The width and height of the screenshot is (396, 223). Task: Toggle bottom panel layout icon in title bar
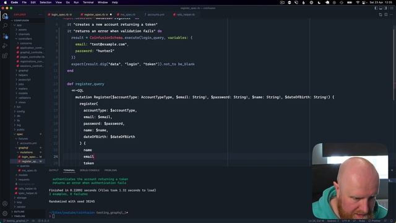coord(381,8)
